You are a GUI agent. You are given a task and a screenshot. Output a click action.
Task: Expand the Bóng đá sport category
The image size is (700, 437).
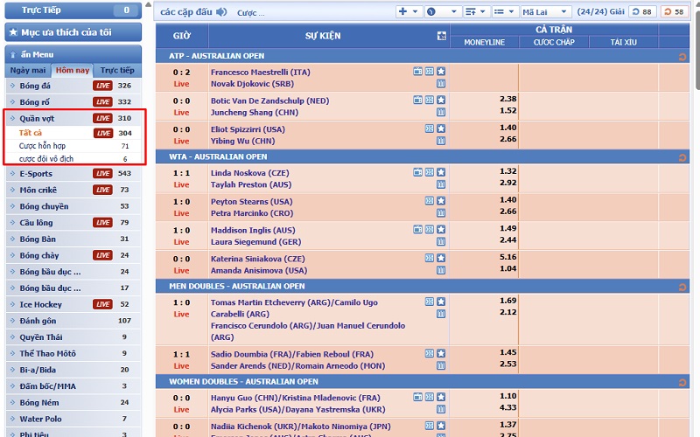[35, 86]
